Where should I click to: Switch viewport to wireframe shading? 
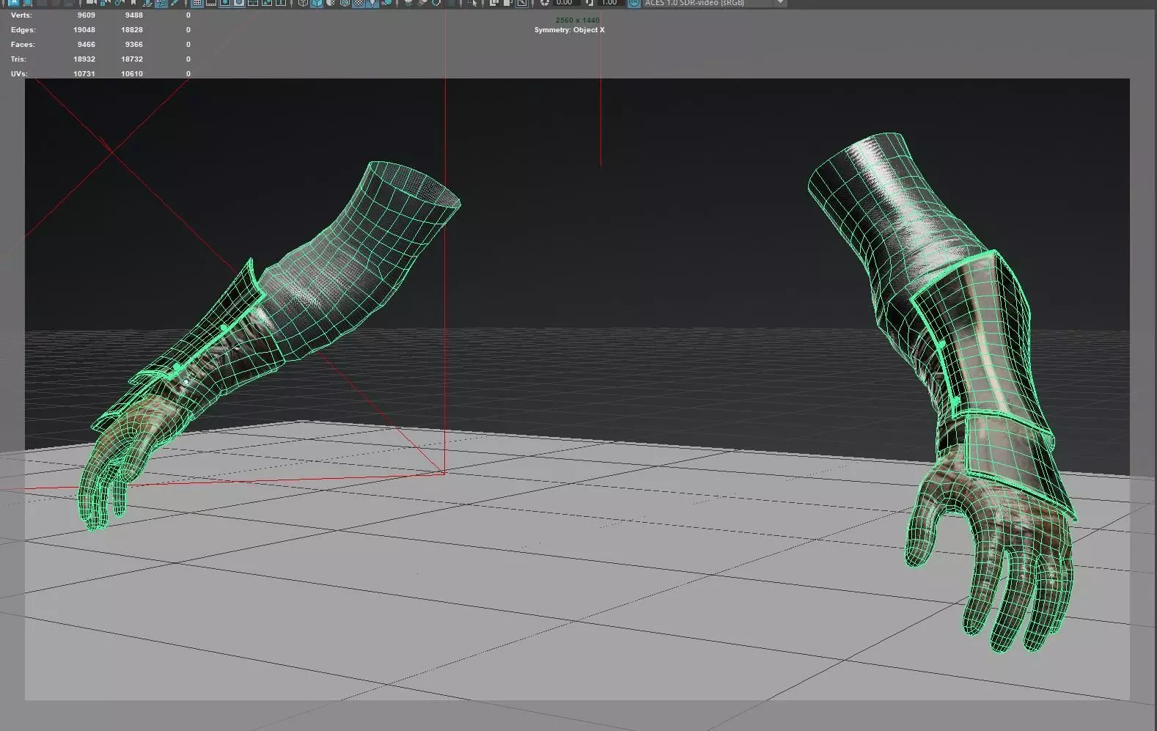pyautogui.click(x=303, y=3)
